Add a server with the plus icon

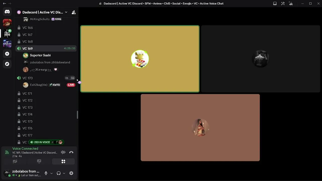pyautogui.click(x=7, y=54)
